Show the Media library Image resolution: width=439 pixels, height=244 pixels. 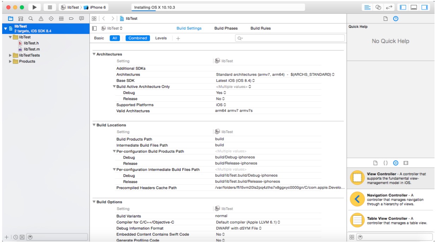click(406, 163)
